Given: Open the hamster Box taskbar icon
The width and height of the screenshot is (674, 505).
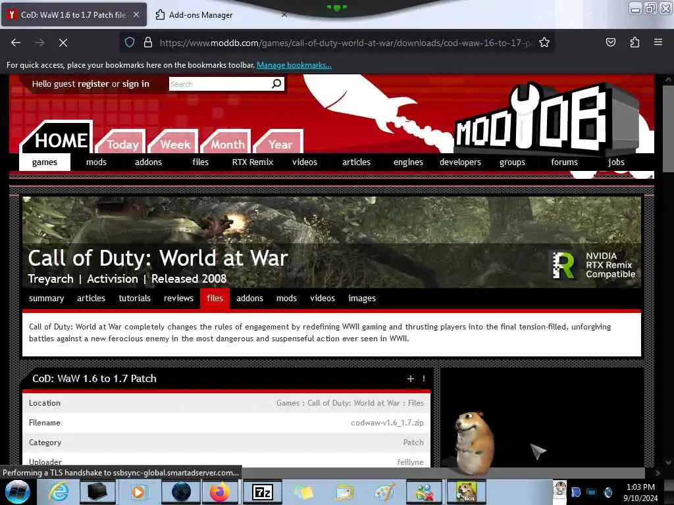Looking at the screenshot, I should click(467, 492).
